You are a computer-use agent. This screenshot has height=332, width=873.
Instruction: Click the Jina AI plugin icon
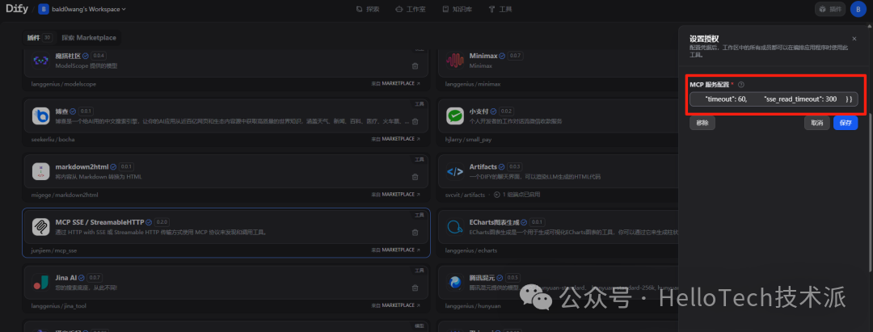tap(41, 283)
